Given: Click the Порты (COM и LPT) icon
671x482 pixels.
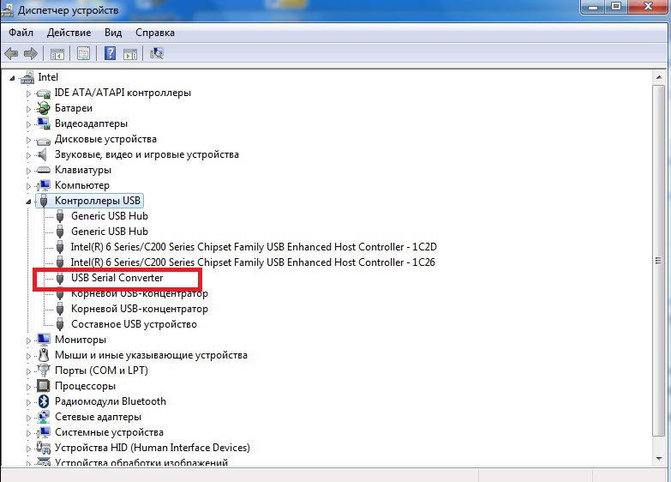Looking at the screenshot, I should 43,371.
